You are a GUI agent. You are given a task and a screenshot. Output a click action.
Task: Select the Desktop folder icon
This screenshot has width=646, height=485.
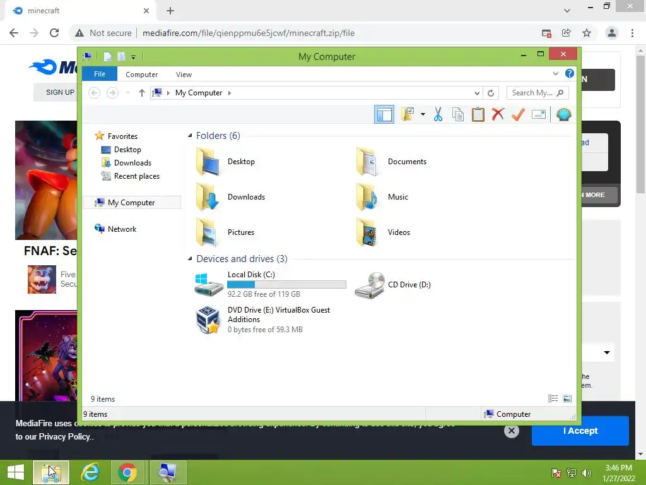tap(208, 162)
